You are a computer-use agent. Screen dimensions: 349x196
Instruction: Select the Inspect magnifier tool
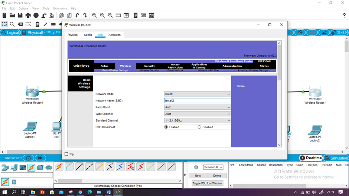pos(12,24)
